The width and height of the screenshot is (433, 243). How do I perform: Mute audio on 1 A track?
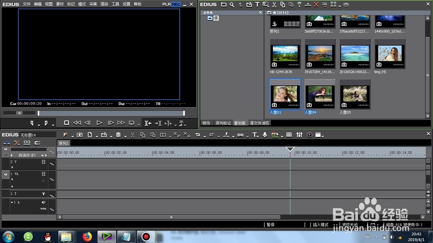coord(43,202)
